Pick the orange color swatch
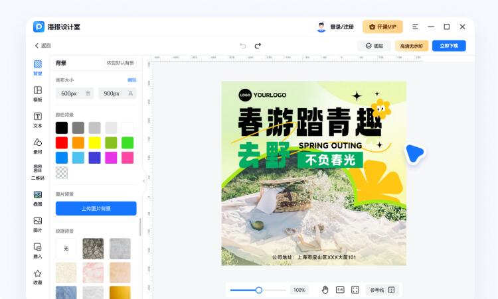The width and height of the screenshot is (498, 299). coord(78,143)
